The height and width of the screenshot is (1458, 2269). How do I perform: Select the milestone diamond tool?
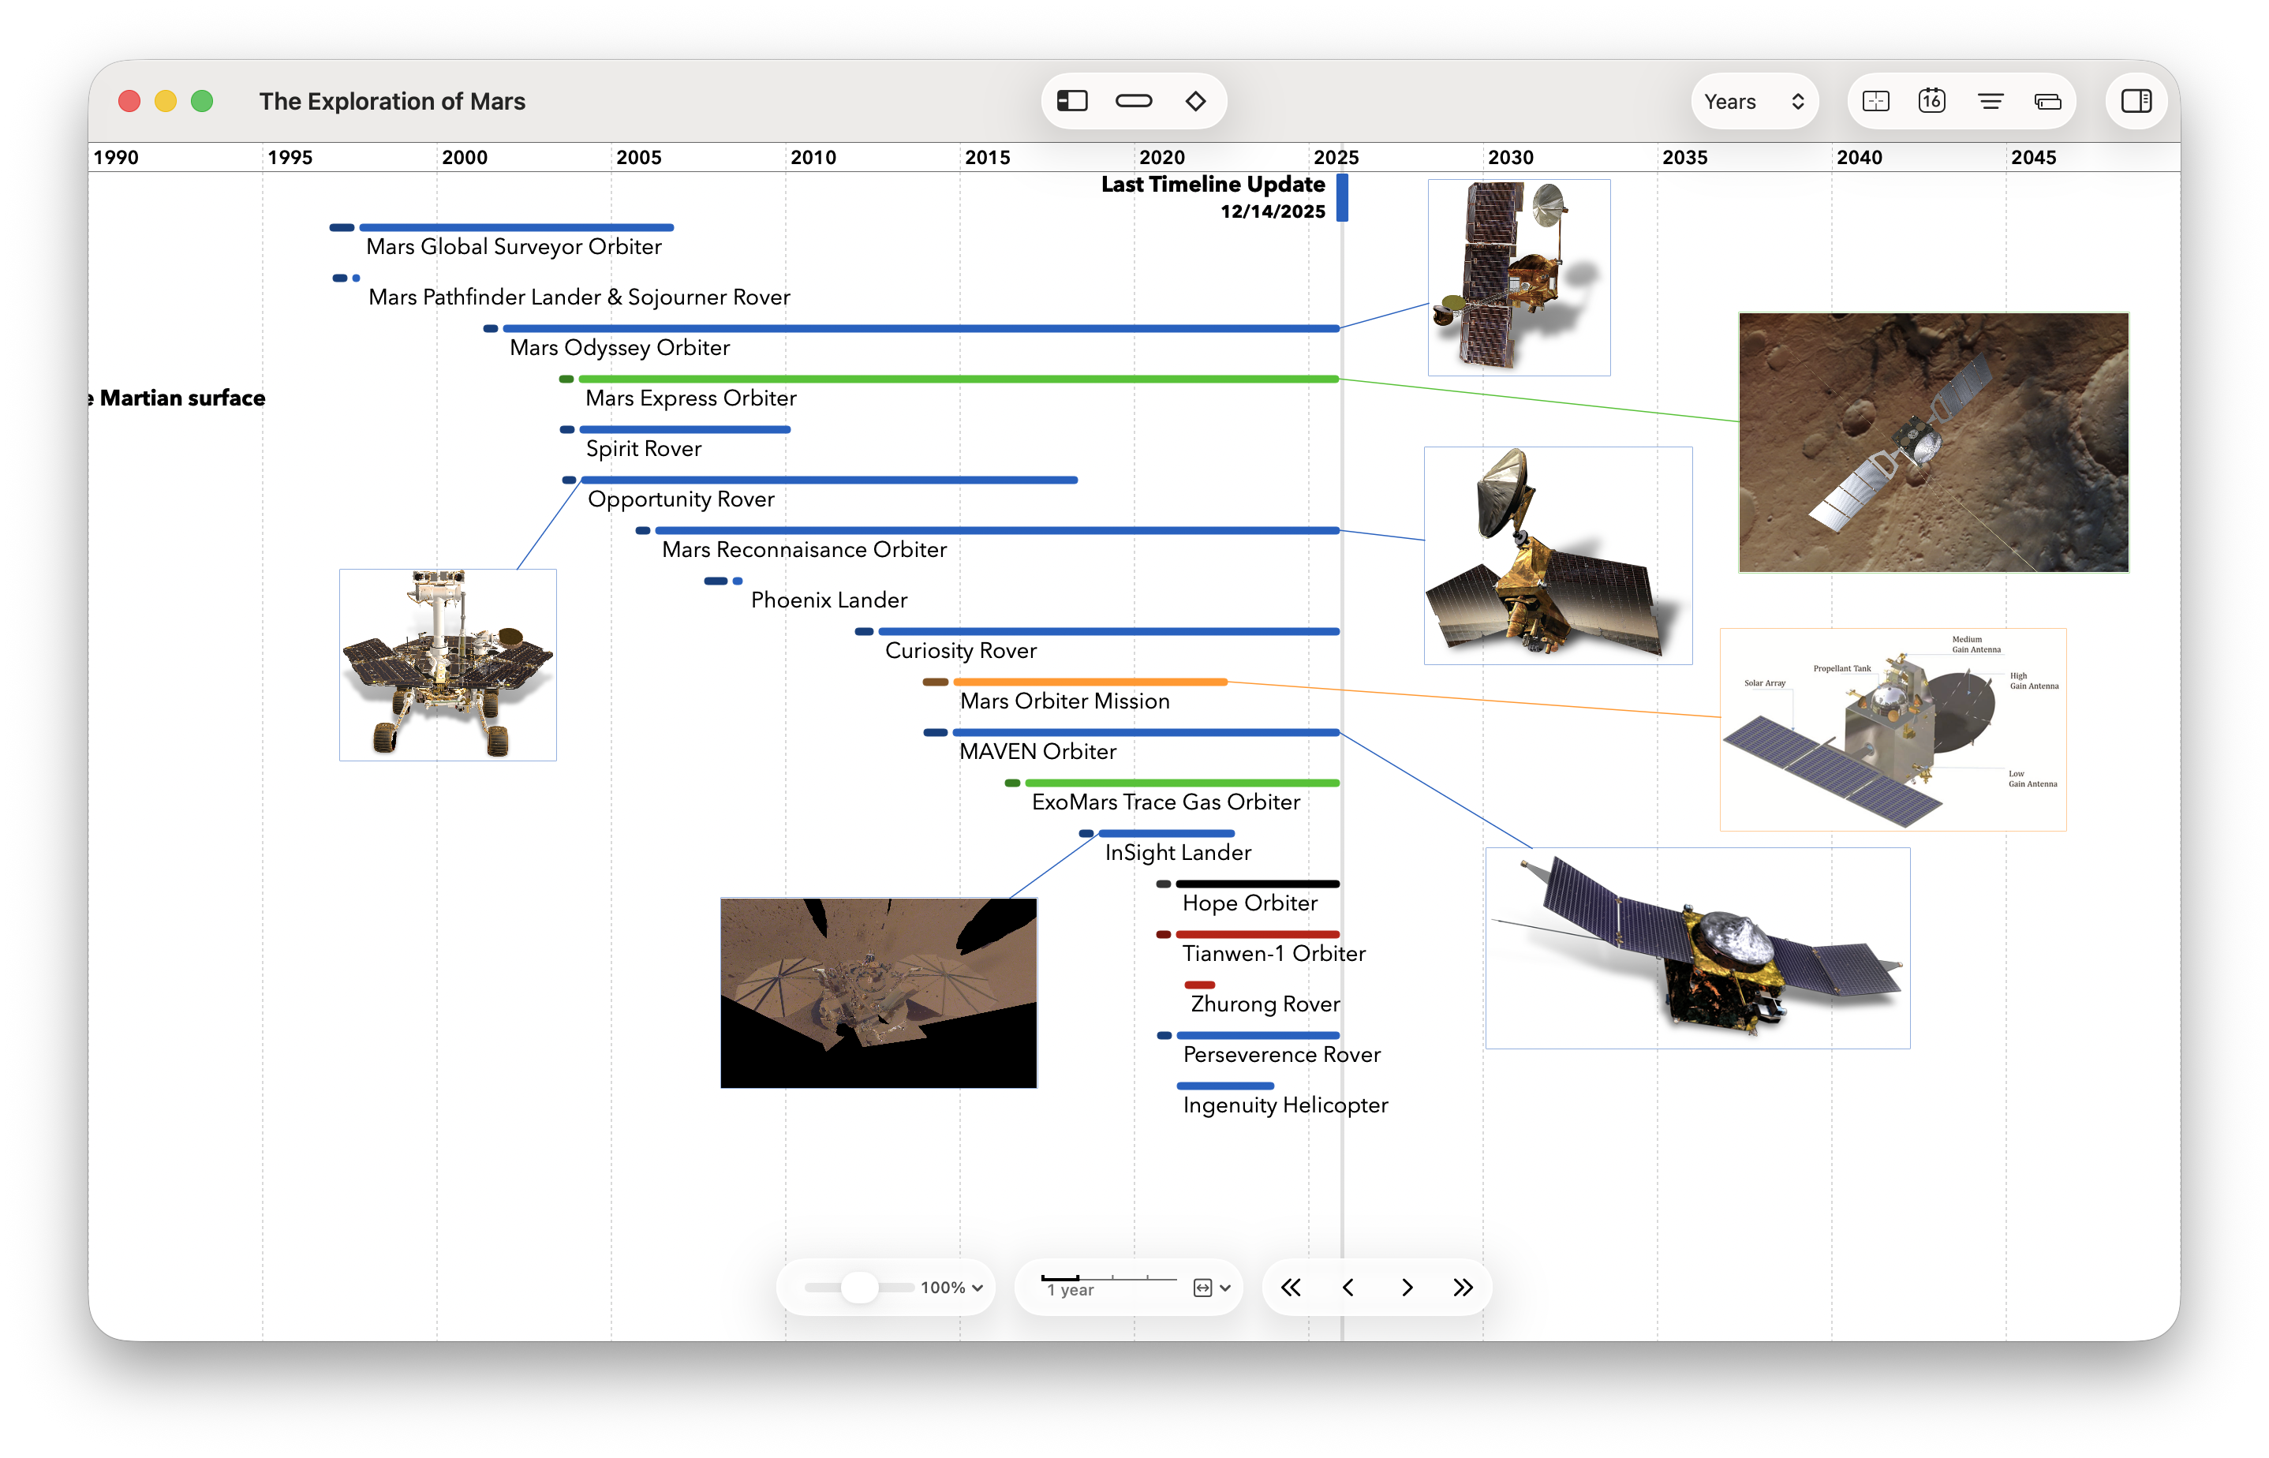1195,100
